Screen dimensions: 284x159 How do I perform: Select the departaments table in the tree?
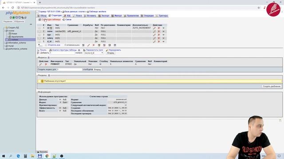17,37
